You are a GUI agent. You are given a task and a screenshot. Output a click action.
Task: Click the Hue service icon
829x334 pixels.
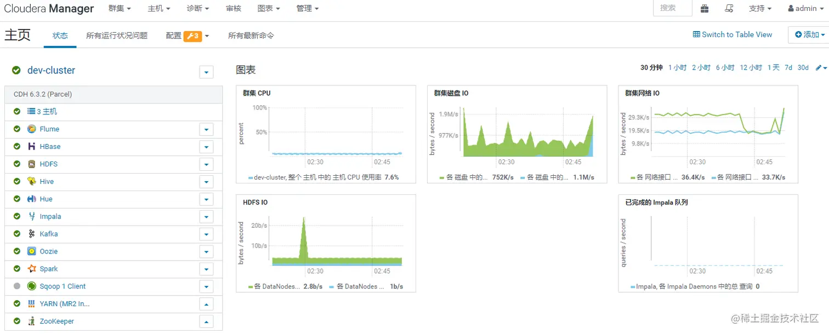[32, 199]
